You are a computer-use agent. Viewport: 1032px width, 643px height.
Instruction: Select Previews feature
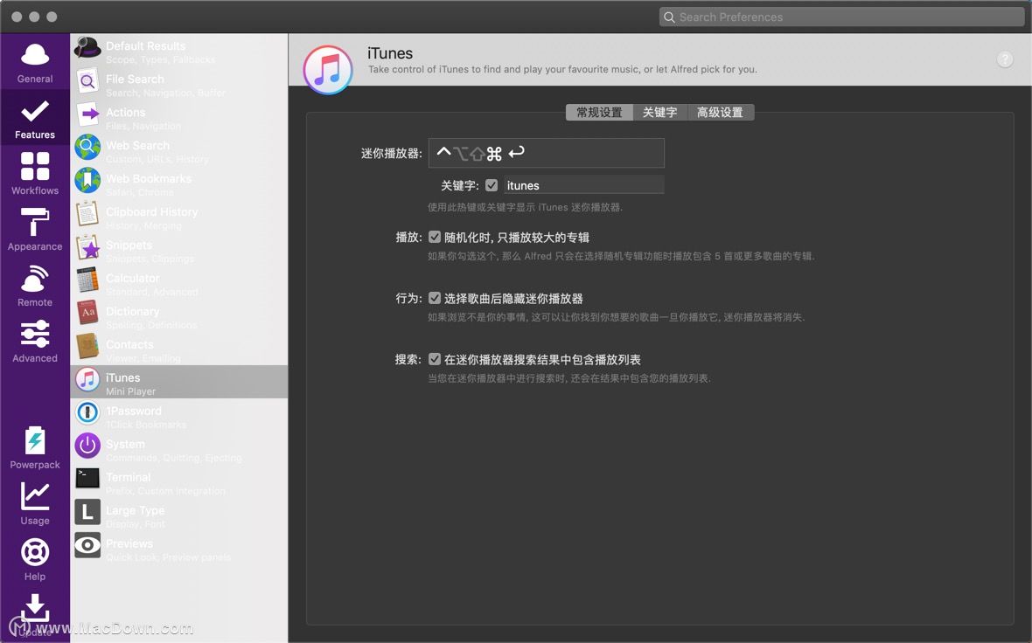(179, 549)
